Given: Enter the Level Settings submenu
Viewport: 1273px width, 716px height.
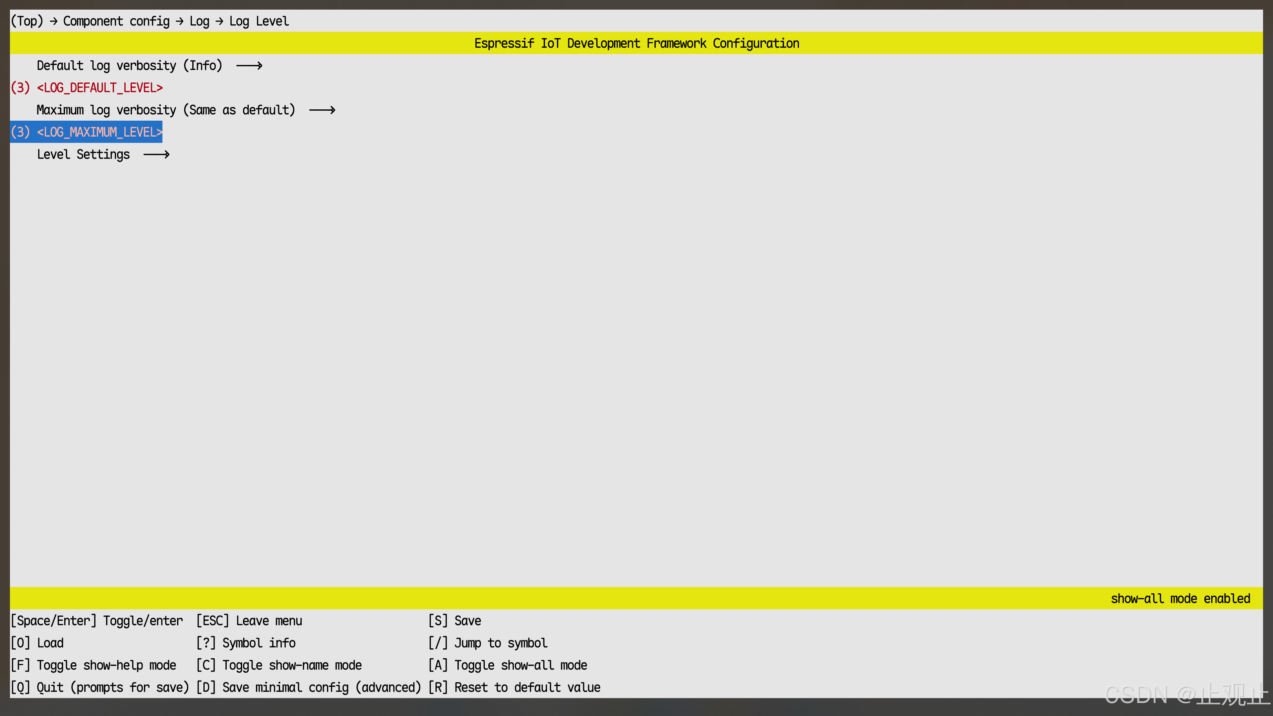Looking at the screenshot, I should pos(103,155).
